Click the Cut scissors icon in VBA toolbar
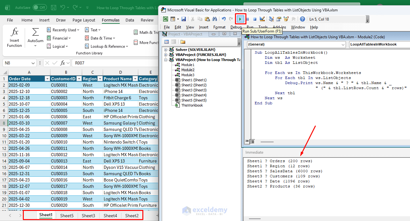 (x=192, y=19)
